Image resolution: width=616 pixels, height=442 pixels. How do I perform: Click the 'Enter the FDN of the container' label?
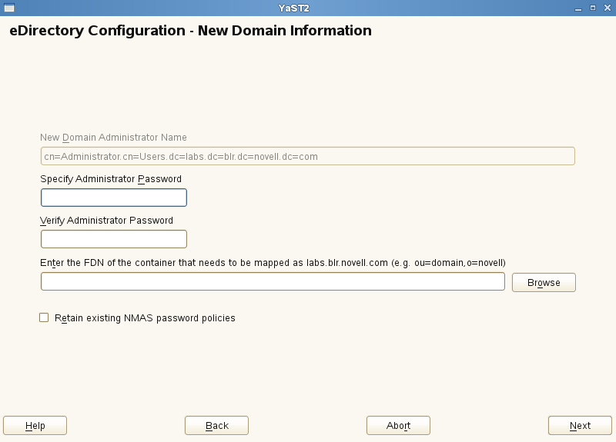tap(273, 263)
